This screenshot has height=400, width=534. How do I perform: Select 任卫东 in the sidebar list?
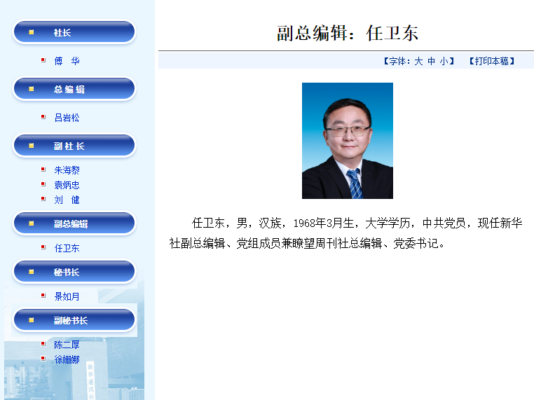pyautogui.click(x=67, y=248)
